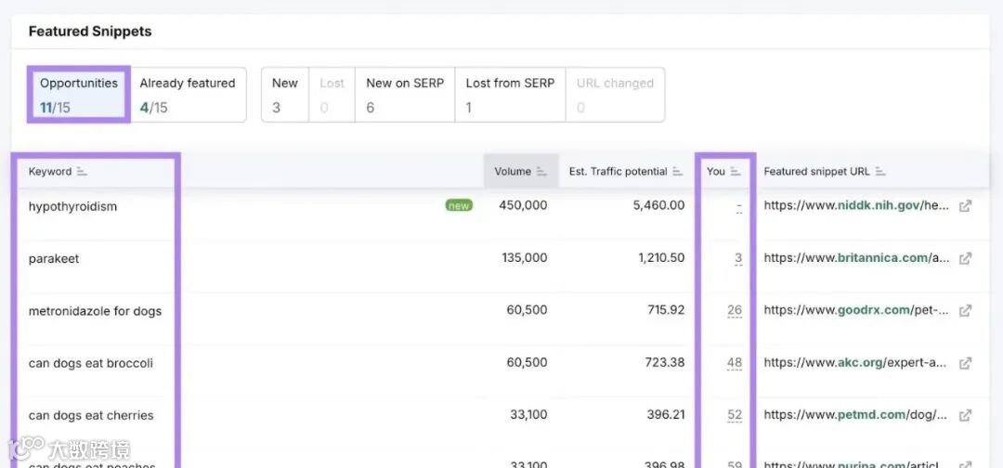Sort by You position column icon

tap(736, 172)
